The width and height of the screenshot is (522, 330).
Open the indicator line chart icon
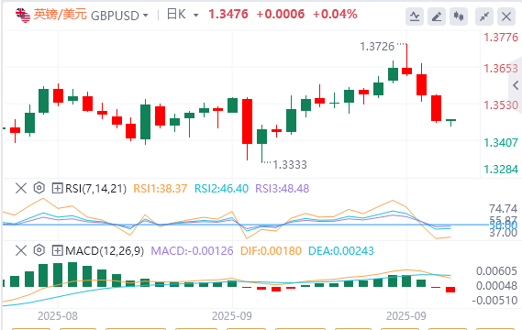(415, 16)
